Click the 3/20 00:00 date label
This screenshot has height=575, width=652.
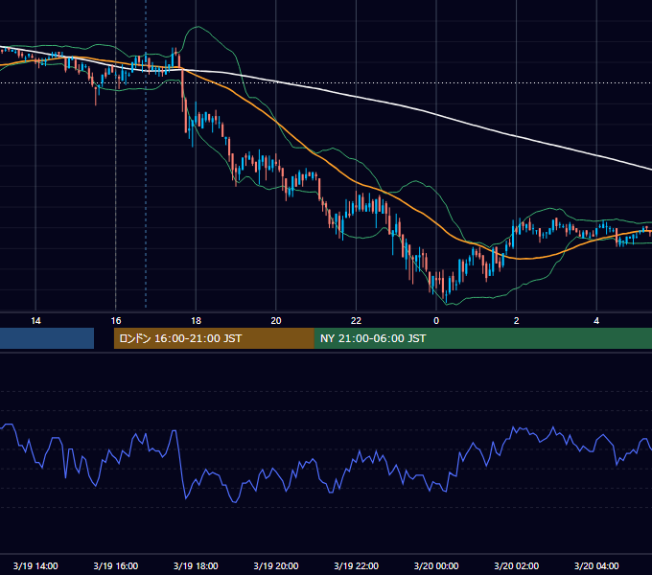coord(436,565)
